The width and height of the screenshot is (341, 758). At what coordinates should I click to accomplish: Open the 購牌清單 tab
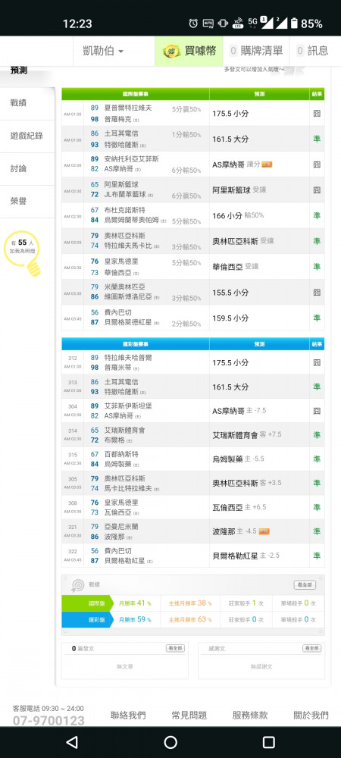pyautogui.click(x=256, y=51)
